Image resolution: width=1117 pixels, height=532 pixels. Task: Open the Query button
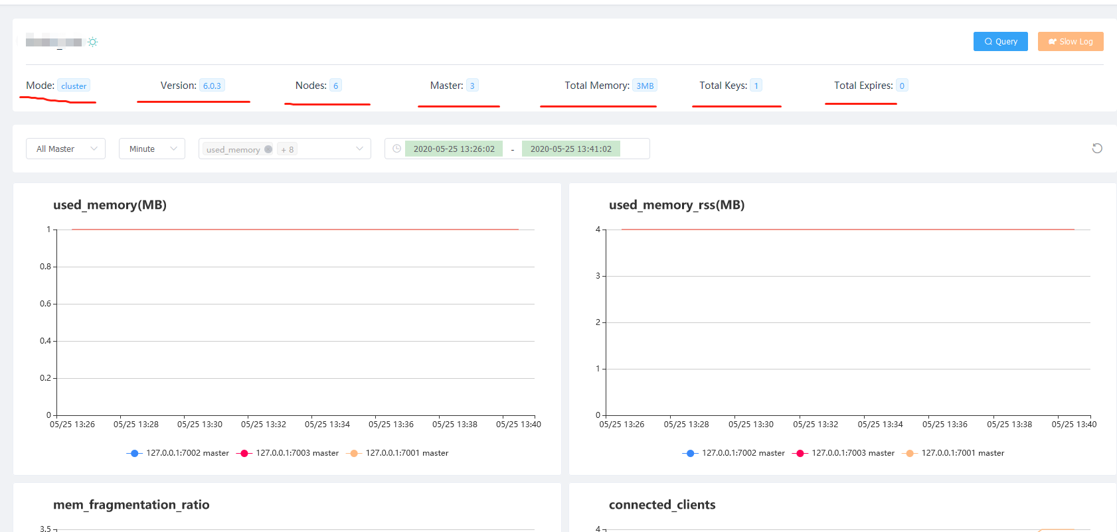pyautogui.click(x=1001, y=41)
